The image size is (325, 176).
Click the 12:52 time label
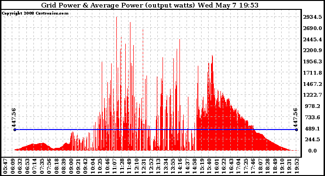151,166
